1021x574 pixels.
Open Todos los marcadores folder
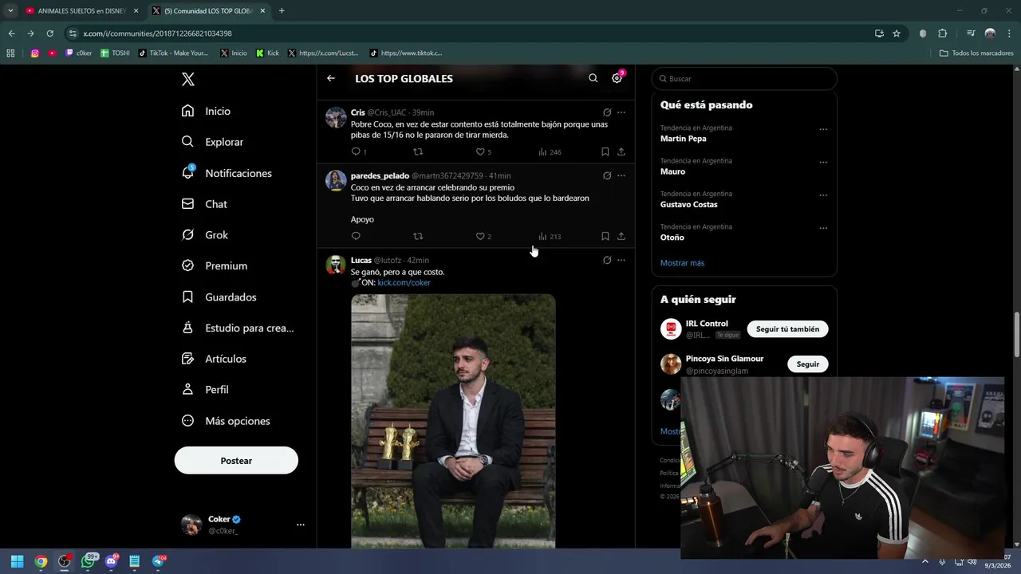click(x=976, y=53)
